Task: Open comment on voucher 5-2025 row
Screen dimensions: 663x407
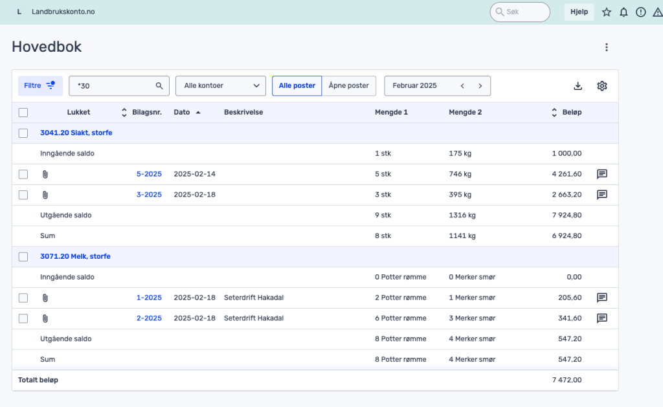Action: coord(602,174)
